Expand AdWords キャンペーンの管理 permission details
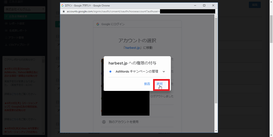Image resolution: width=273 pixels, height=137 pixels. (x=164, y=71)
